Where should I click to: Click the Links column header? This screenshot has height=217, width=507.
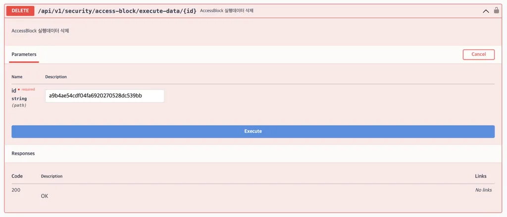(x=480, y=176)
